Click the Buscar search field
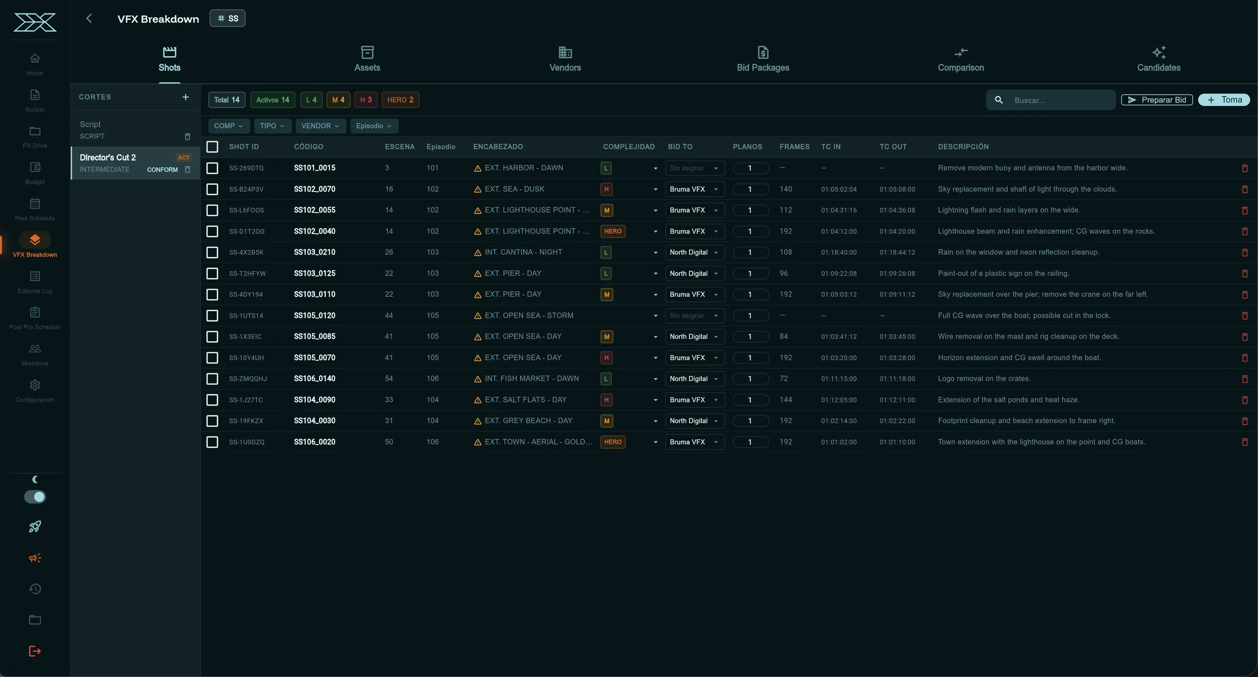 (x=1051, y=100)
